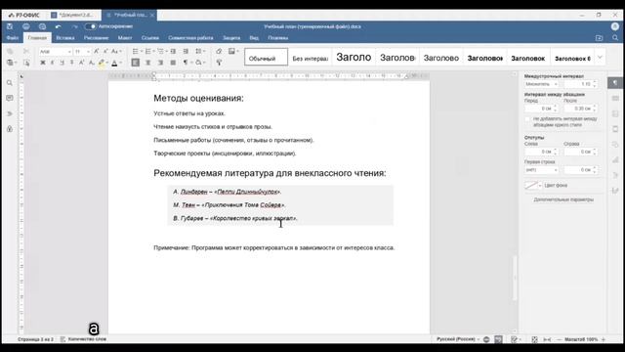Click the Comments icon in left sidebar
Image resolution: width=625 pixels, height=352 pixels.
pyautogui.click(x=10, y=98)
